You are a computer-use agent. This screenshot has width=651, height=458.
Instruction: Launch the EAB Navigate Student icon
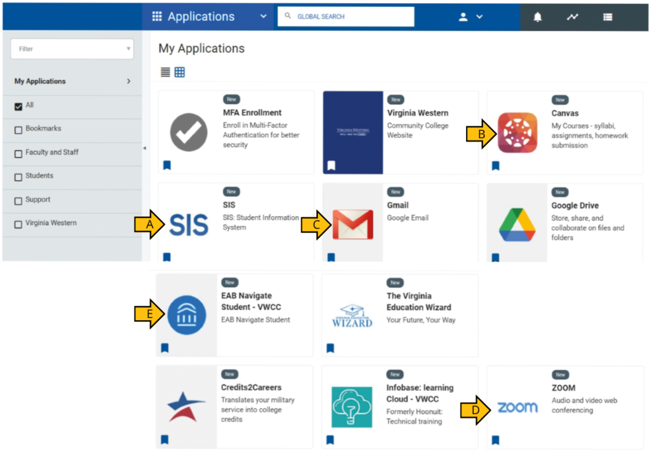coord(186,315)
